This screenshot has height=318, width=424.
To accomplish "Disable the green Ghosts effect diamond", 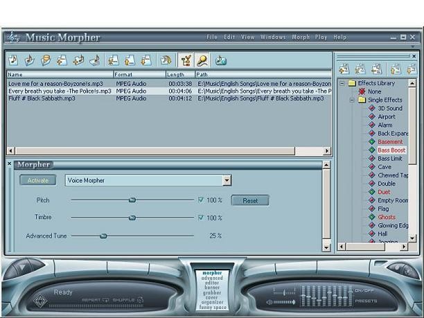I will pos(372,217).
